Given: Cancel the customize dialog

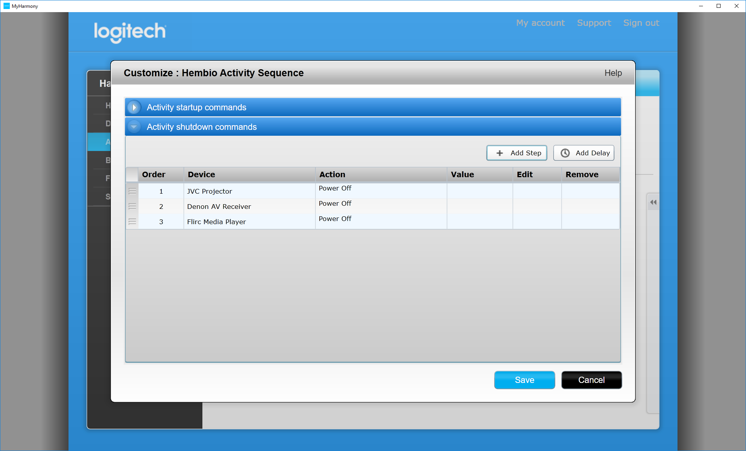Looking at the screenshot, I should coord(591,380).
